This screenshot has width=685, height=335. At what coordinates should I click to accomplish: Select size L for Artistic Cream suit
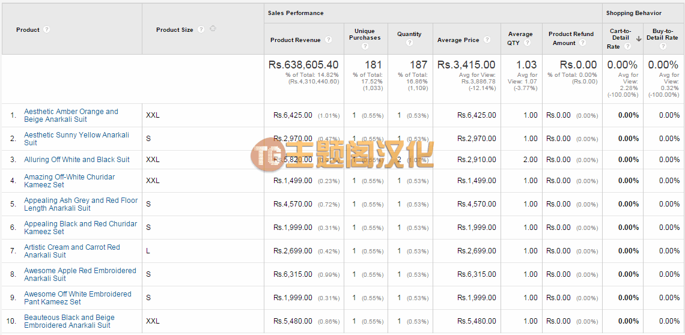coord(148,251)
